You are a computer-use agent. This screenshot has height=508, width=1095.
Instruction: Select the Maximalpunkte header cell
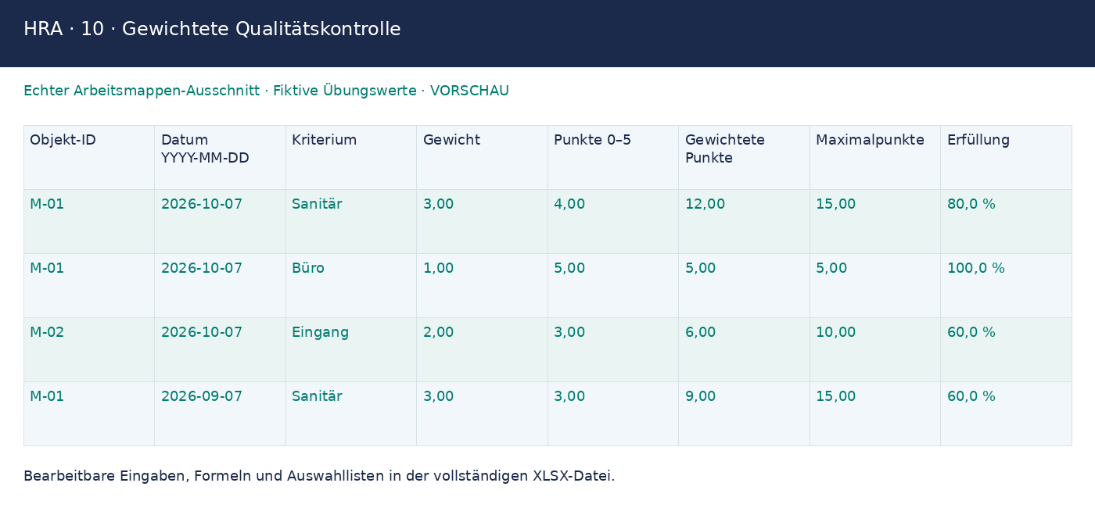pyautogui.click(x=875, y=157)
